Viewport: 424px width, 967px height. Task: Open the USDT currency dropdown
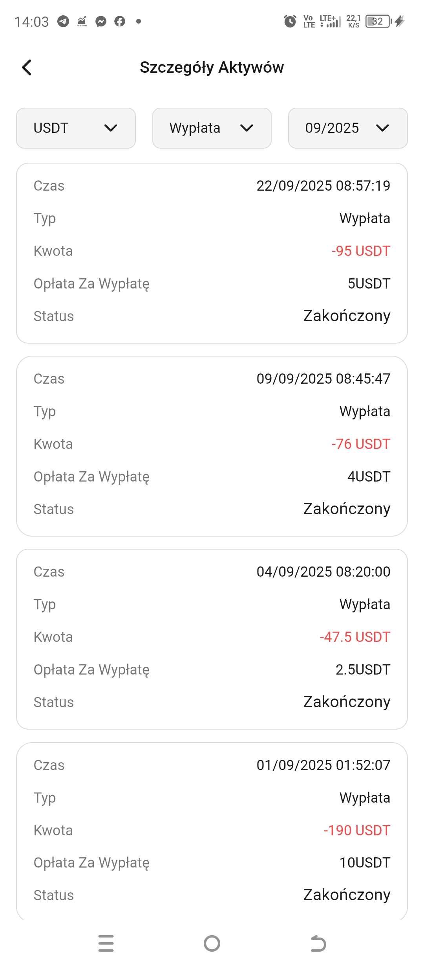pyautogui.click(x=76, y=128)
